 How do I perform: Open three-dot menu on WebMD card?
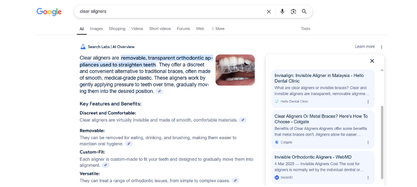pyautogui.click(x=368, y=178)
